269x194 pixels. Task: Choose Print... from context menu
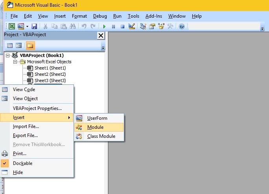pyautogui.click(x=37, y=154)
